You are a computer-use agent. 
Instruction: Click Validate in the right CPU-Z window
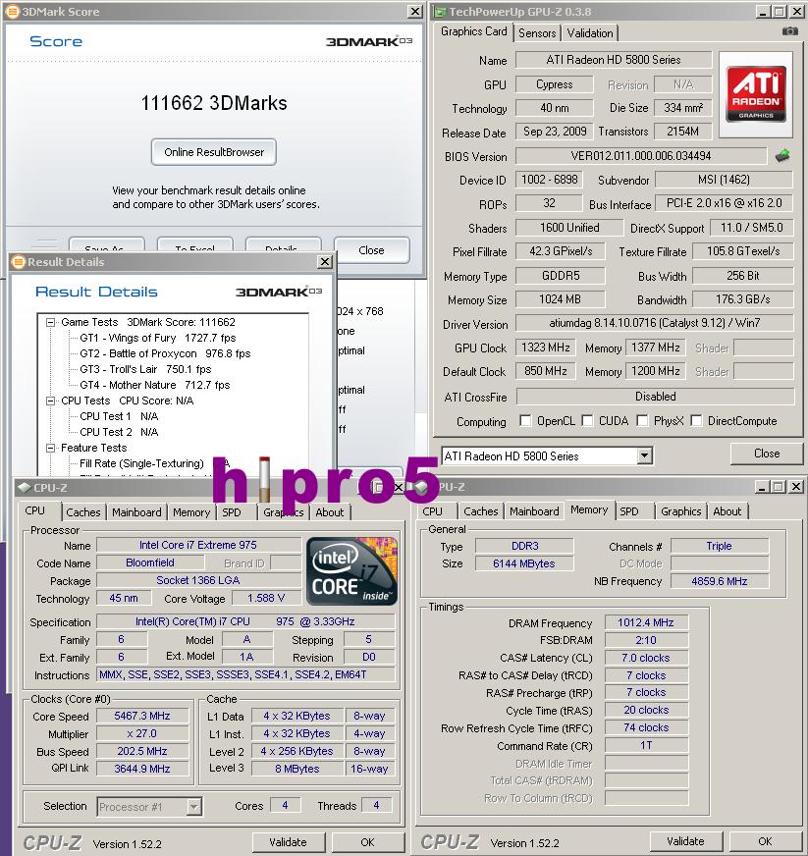click(x=685, y=841)
